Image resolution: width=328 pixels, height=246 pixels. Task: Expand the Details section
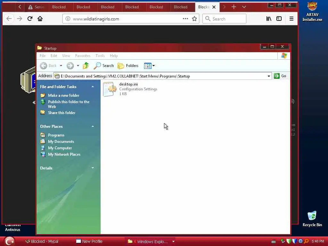coord(93,168)
